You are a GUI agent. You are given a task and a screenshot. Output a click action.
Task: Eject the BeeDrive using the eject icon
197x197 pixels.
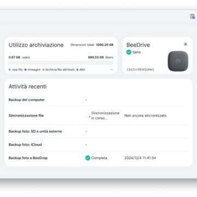click(x=186, y=44)
